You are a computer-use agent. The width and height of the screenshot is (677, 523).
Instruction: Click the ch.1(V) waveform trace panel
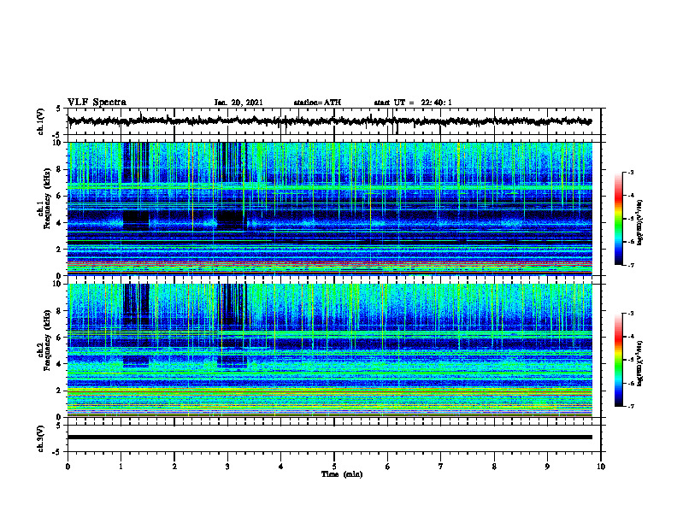(x=333, y=121)
